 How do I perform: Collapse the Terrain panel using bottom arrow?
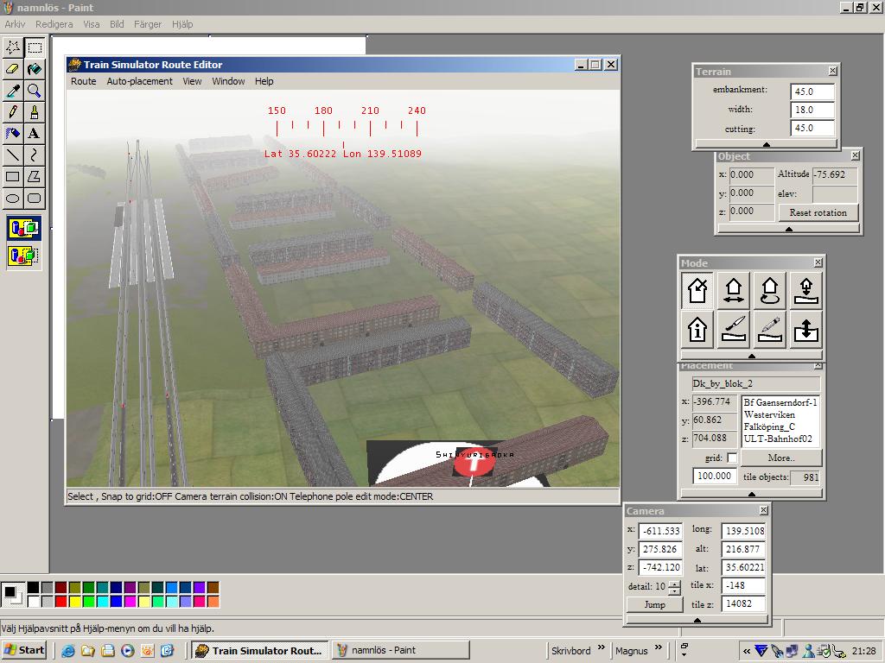pos(766,144)
